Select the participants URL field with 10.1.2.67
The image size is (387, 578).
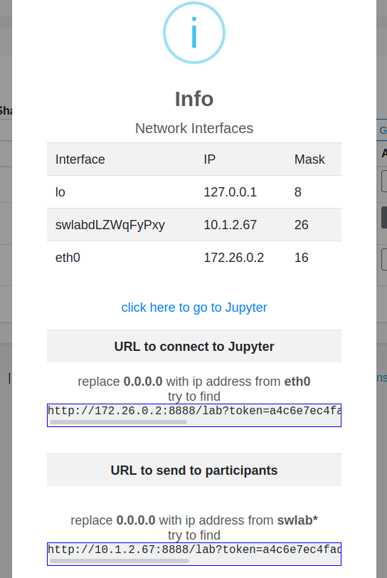click(x=194, y=554)
